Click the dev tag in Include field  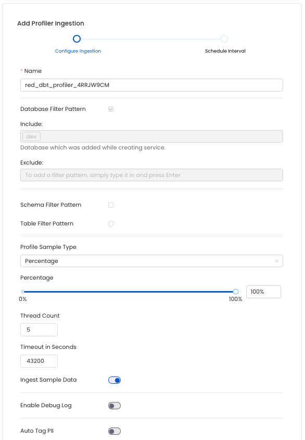pos(31,136)
